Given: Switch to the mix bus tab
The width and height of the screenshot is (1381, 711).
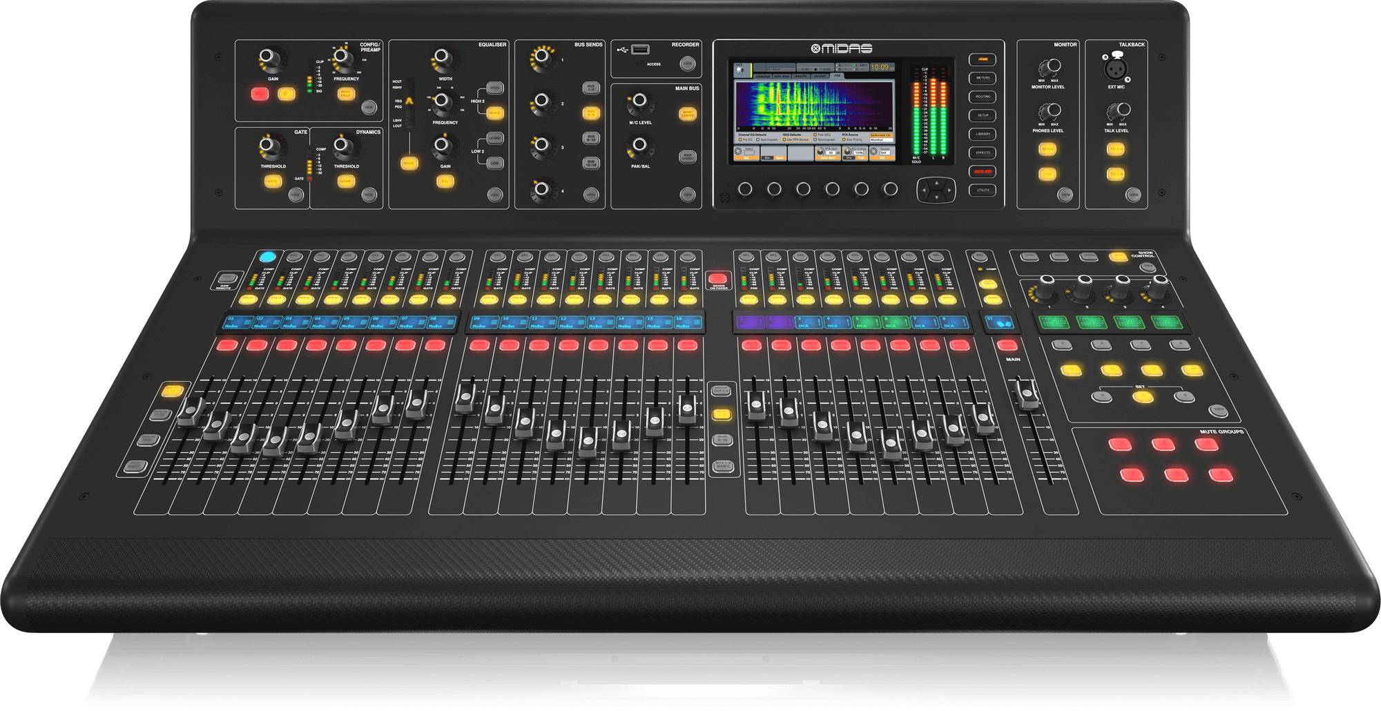Looking at the screenshot, I should click(x=782, y=76).
